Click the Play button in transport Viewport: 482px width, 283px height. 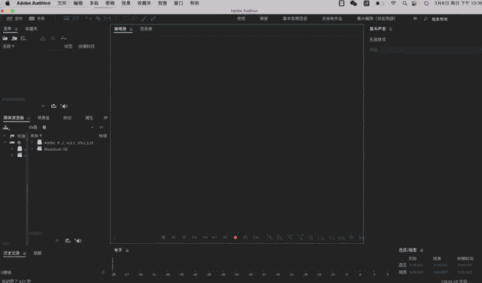pos(174,237)
